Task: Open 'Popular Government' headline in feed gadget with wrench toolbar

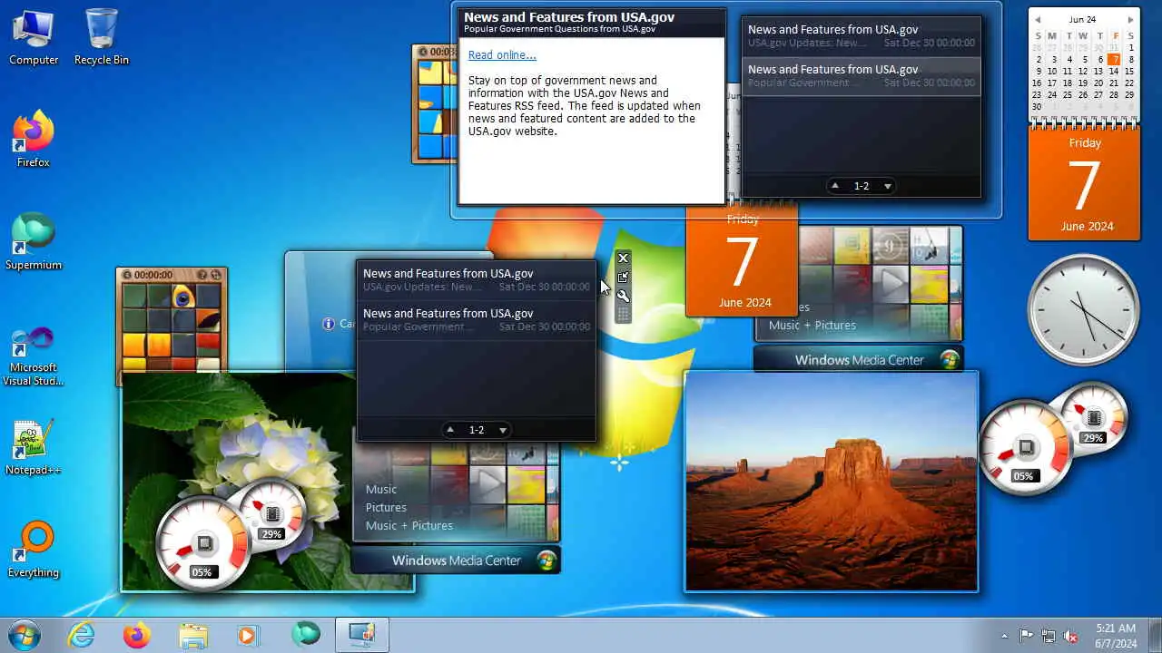Action: click(477, 320)
